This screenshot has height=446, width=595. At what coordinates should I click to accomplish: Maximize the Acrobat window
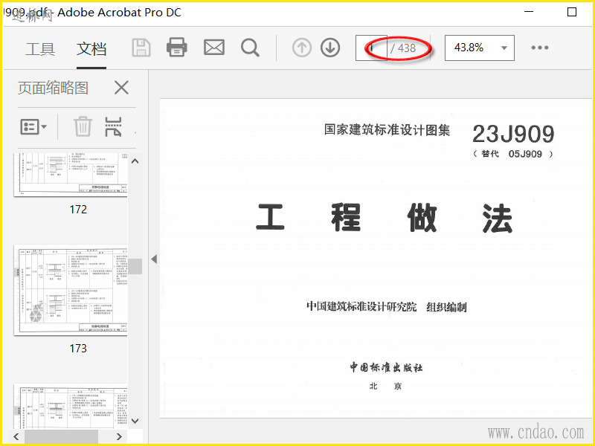[x=572, y=12]
